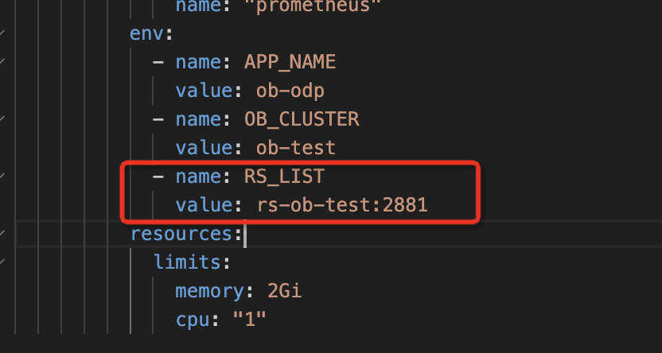Click the limits key
662x353 pixels.
[187, 262]
